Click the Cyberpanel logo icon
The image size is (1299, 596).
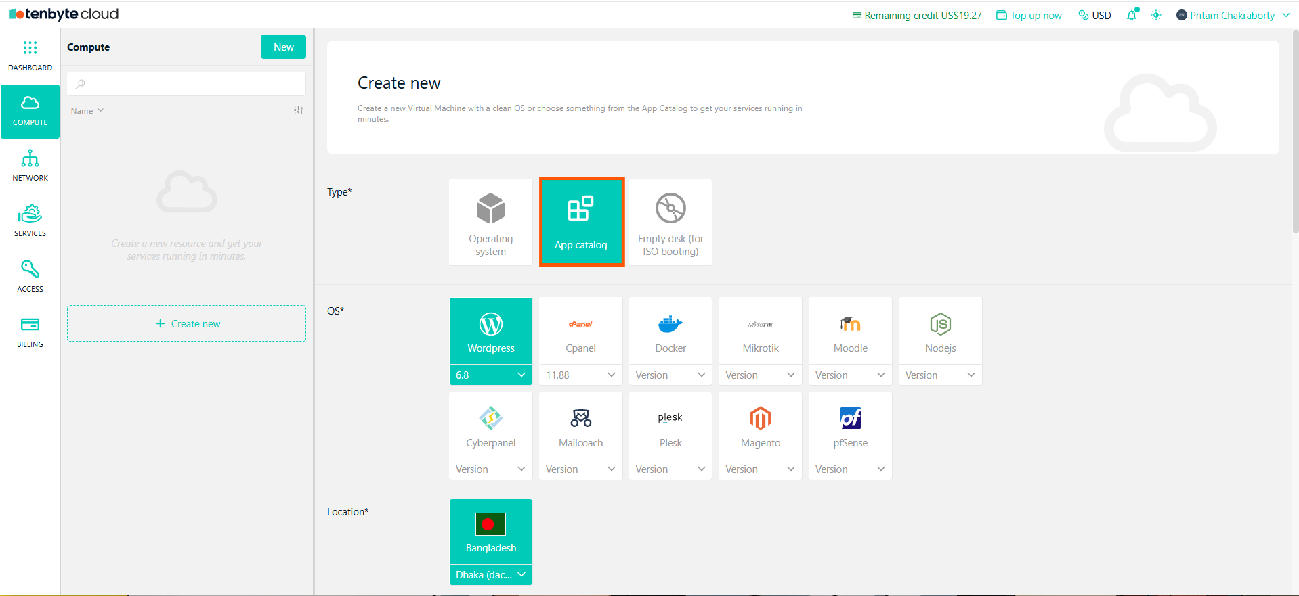coord(491,418)
